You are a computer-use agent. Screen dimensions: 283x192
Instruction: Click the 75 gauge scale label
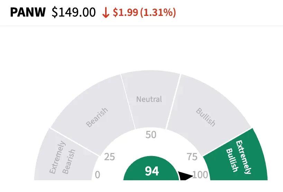pyautogui.click(x=192, y=157)
